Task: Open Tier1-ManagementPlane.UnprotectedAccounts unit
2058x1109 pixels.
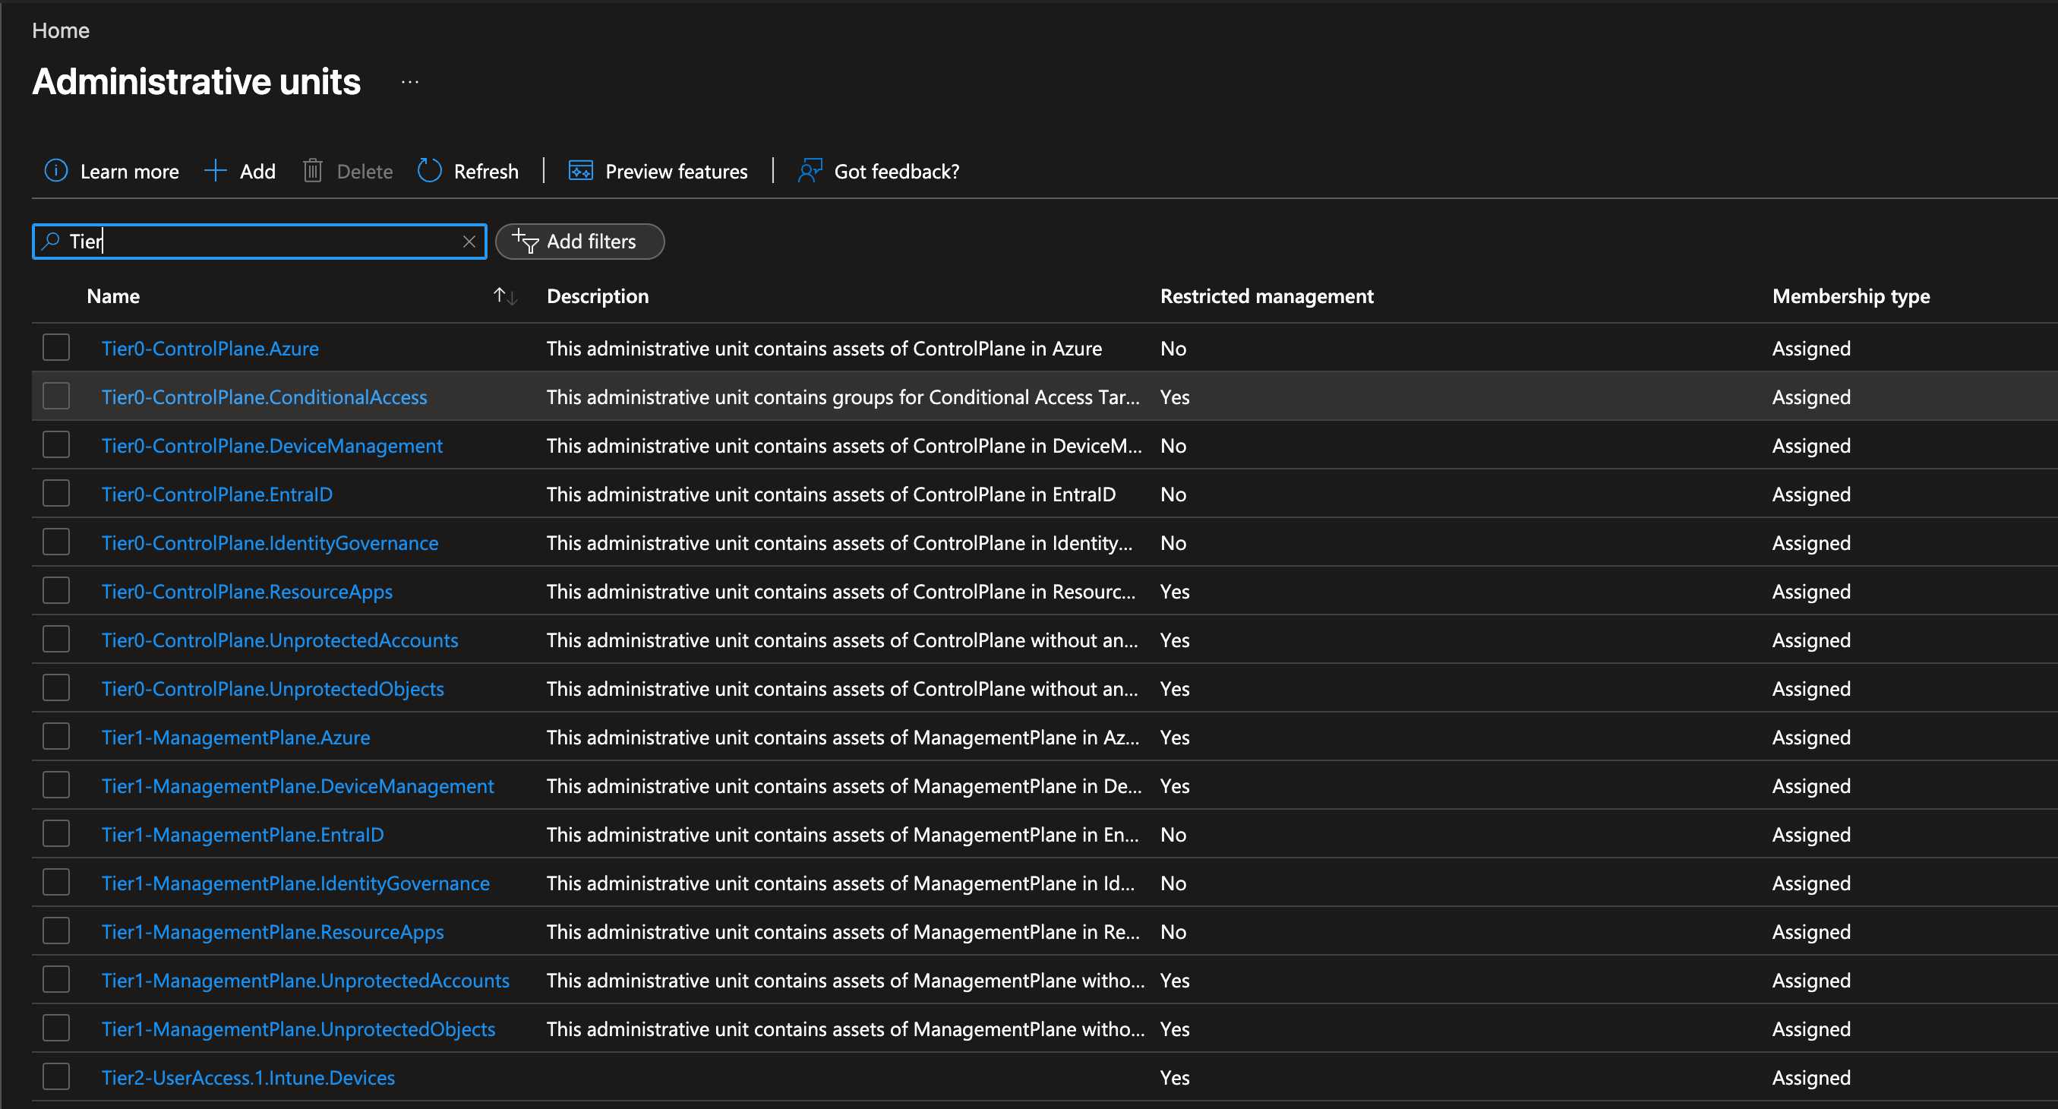Action: (x=305, y=981)
